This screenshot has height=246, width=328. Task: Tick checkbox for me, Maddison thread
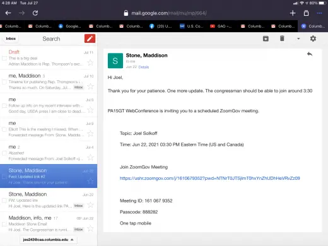4,82
